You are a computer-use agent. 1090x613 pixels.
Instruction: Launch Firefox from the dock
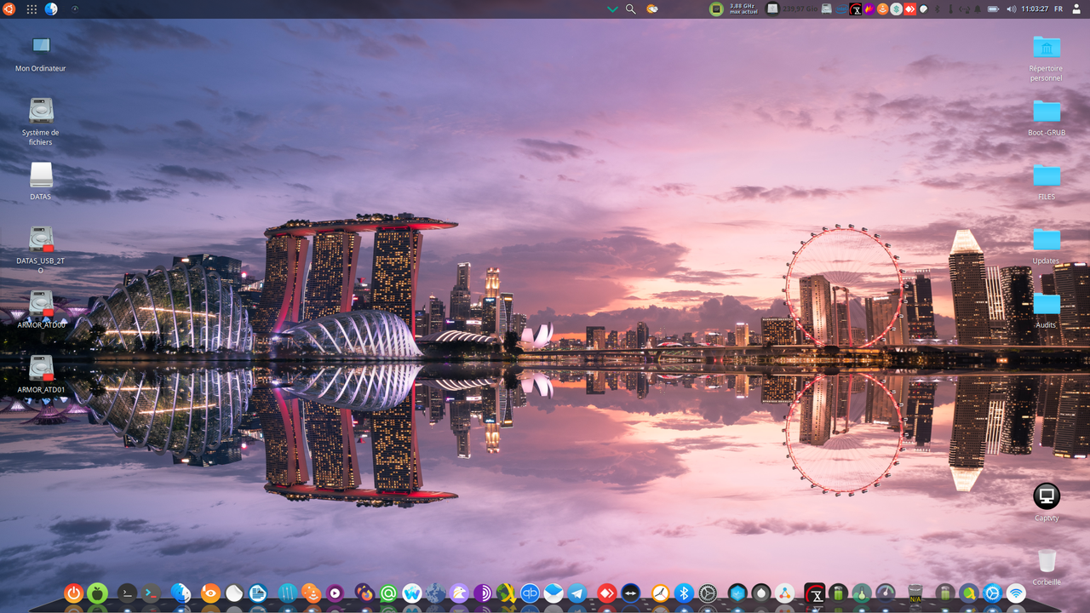point(364,593)
